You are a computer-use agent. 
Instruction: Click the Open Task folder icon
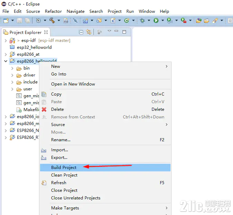coord(206,20)
